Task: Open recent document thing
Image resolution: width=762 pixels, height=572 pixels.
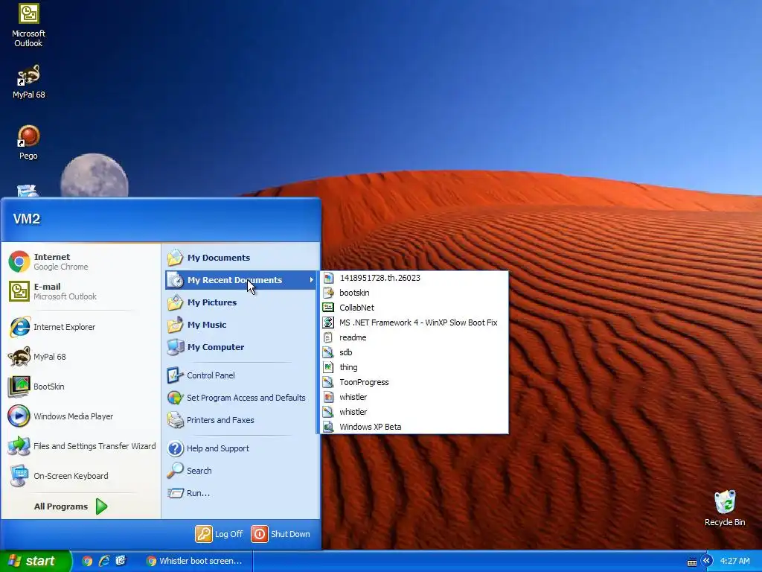Action: (x=414, y=367)
